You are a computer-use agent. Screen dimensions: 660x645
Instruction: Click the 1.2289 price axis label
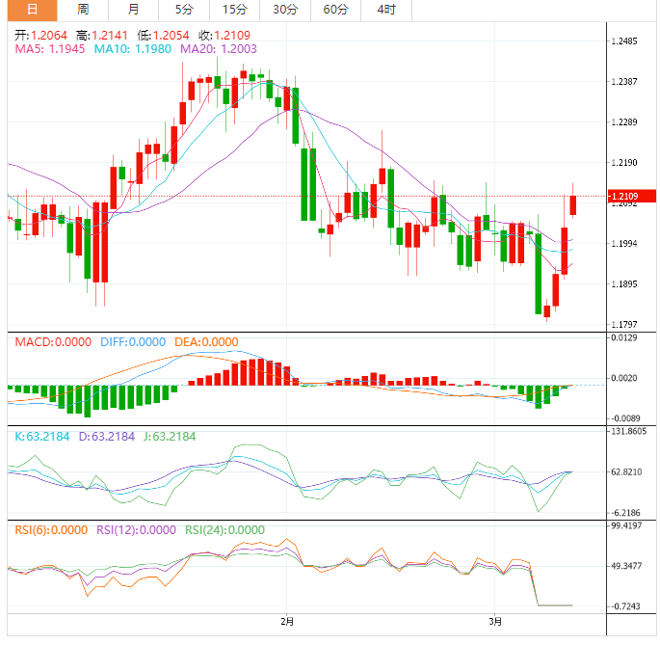pos(624,122)
